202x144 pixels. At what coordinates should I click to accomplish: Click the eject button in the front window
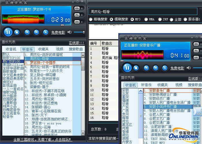(165, 68)
